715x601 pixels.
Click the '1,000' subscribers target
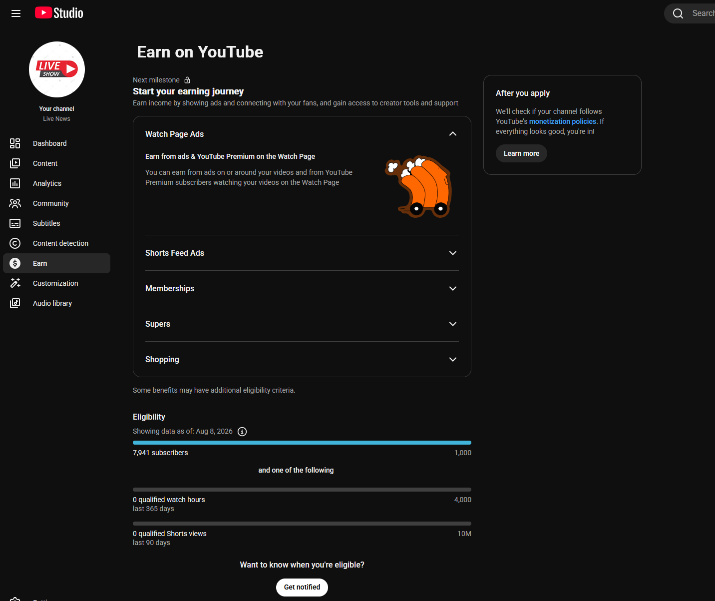click(x=463, y=453)
